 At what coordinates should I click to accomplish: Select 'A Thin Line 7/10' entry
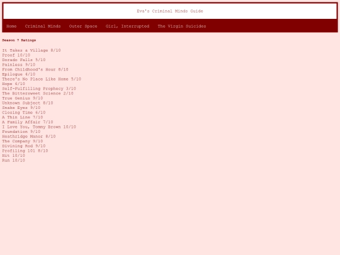(23, 117)
